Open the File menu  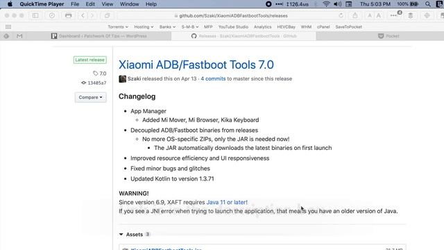[75, 4]
